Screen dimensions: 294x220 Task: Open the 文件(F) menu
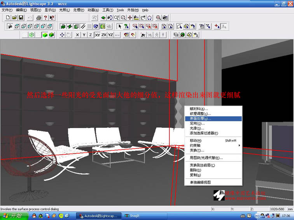pos(7,10)
